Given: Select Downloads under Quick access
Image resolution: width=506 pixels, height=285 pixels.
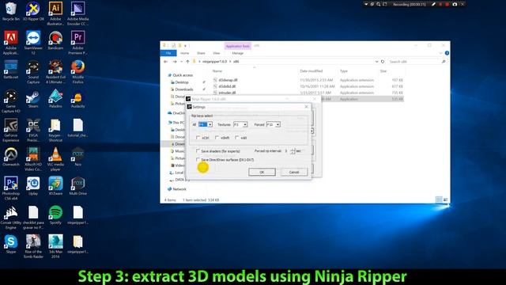Looking at the screenshot, I should point(184,89).
